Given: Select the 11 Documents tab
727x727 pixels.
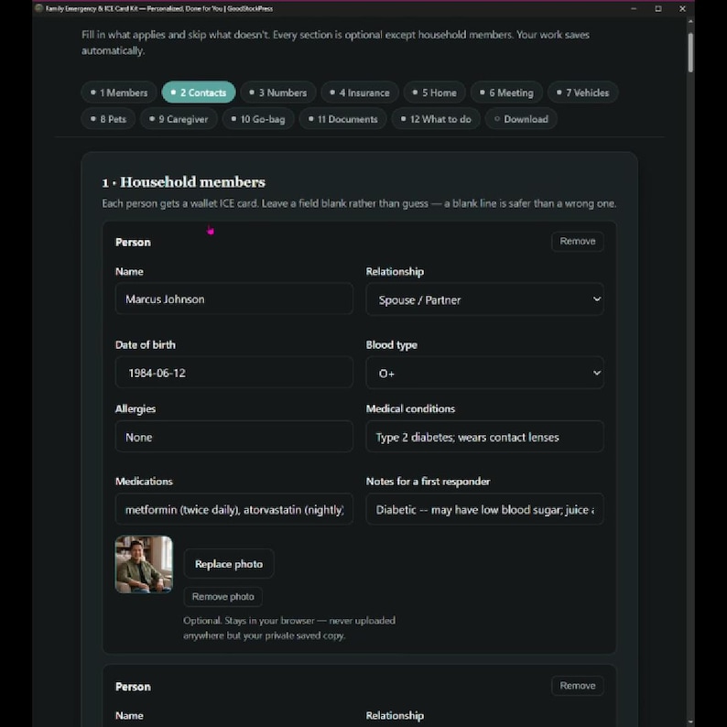Looking at the screenshot, I should pyautogui.click(x=342, y=119).
